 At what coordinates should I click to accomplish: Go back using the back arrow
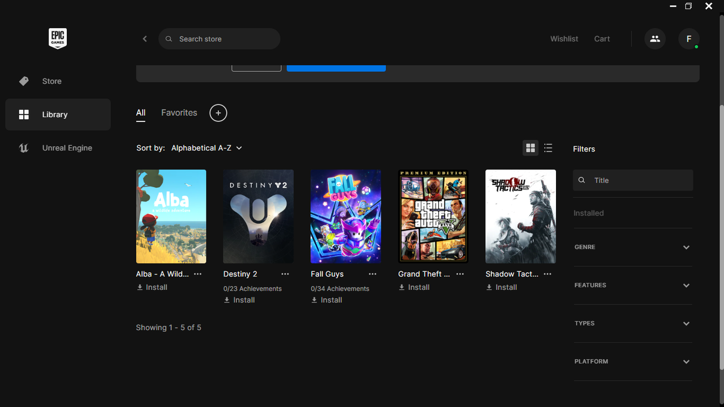tap(145, 39)
